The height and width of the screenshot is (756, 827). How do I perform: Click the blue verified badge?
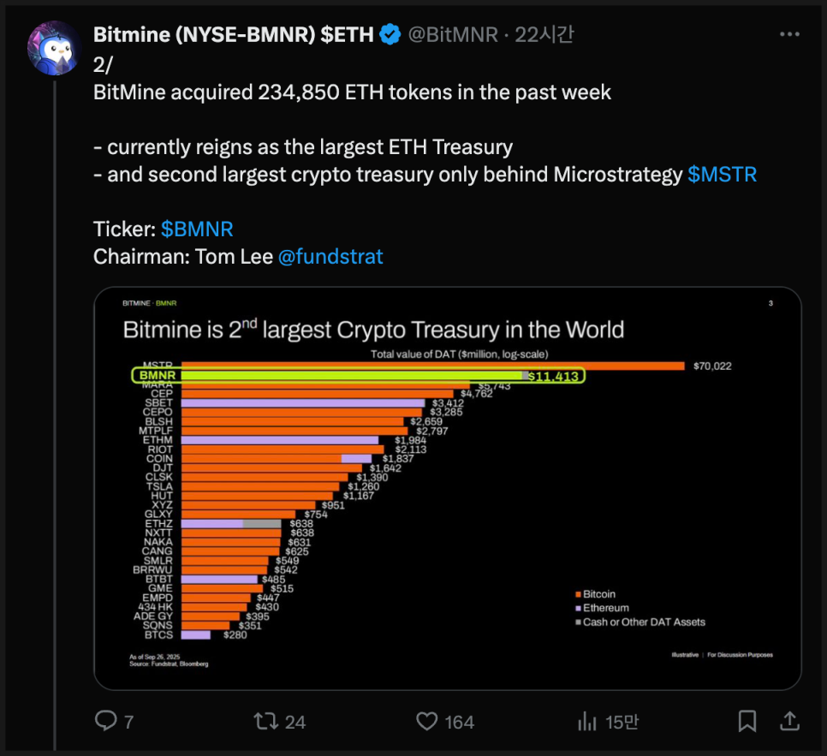coord(390,35)
